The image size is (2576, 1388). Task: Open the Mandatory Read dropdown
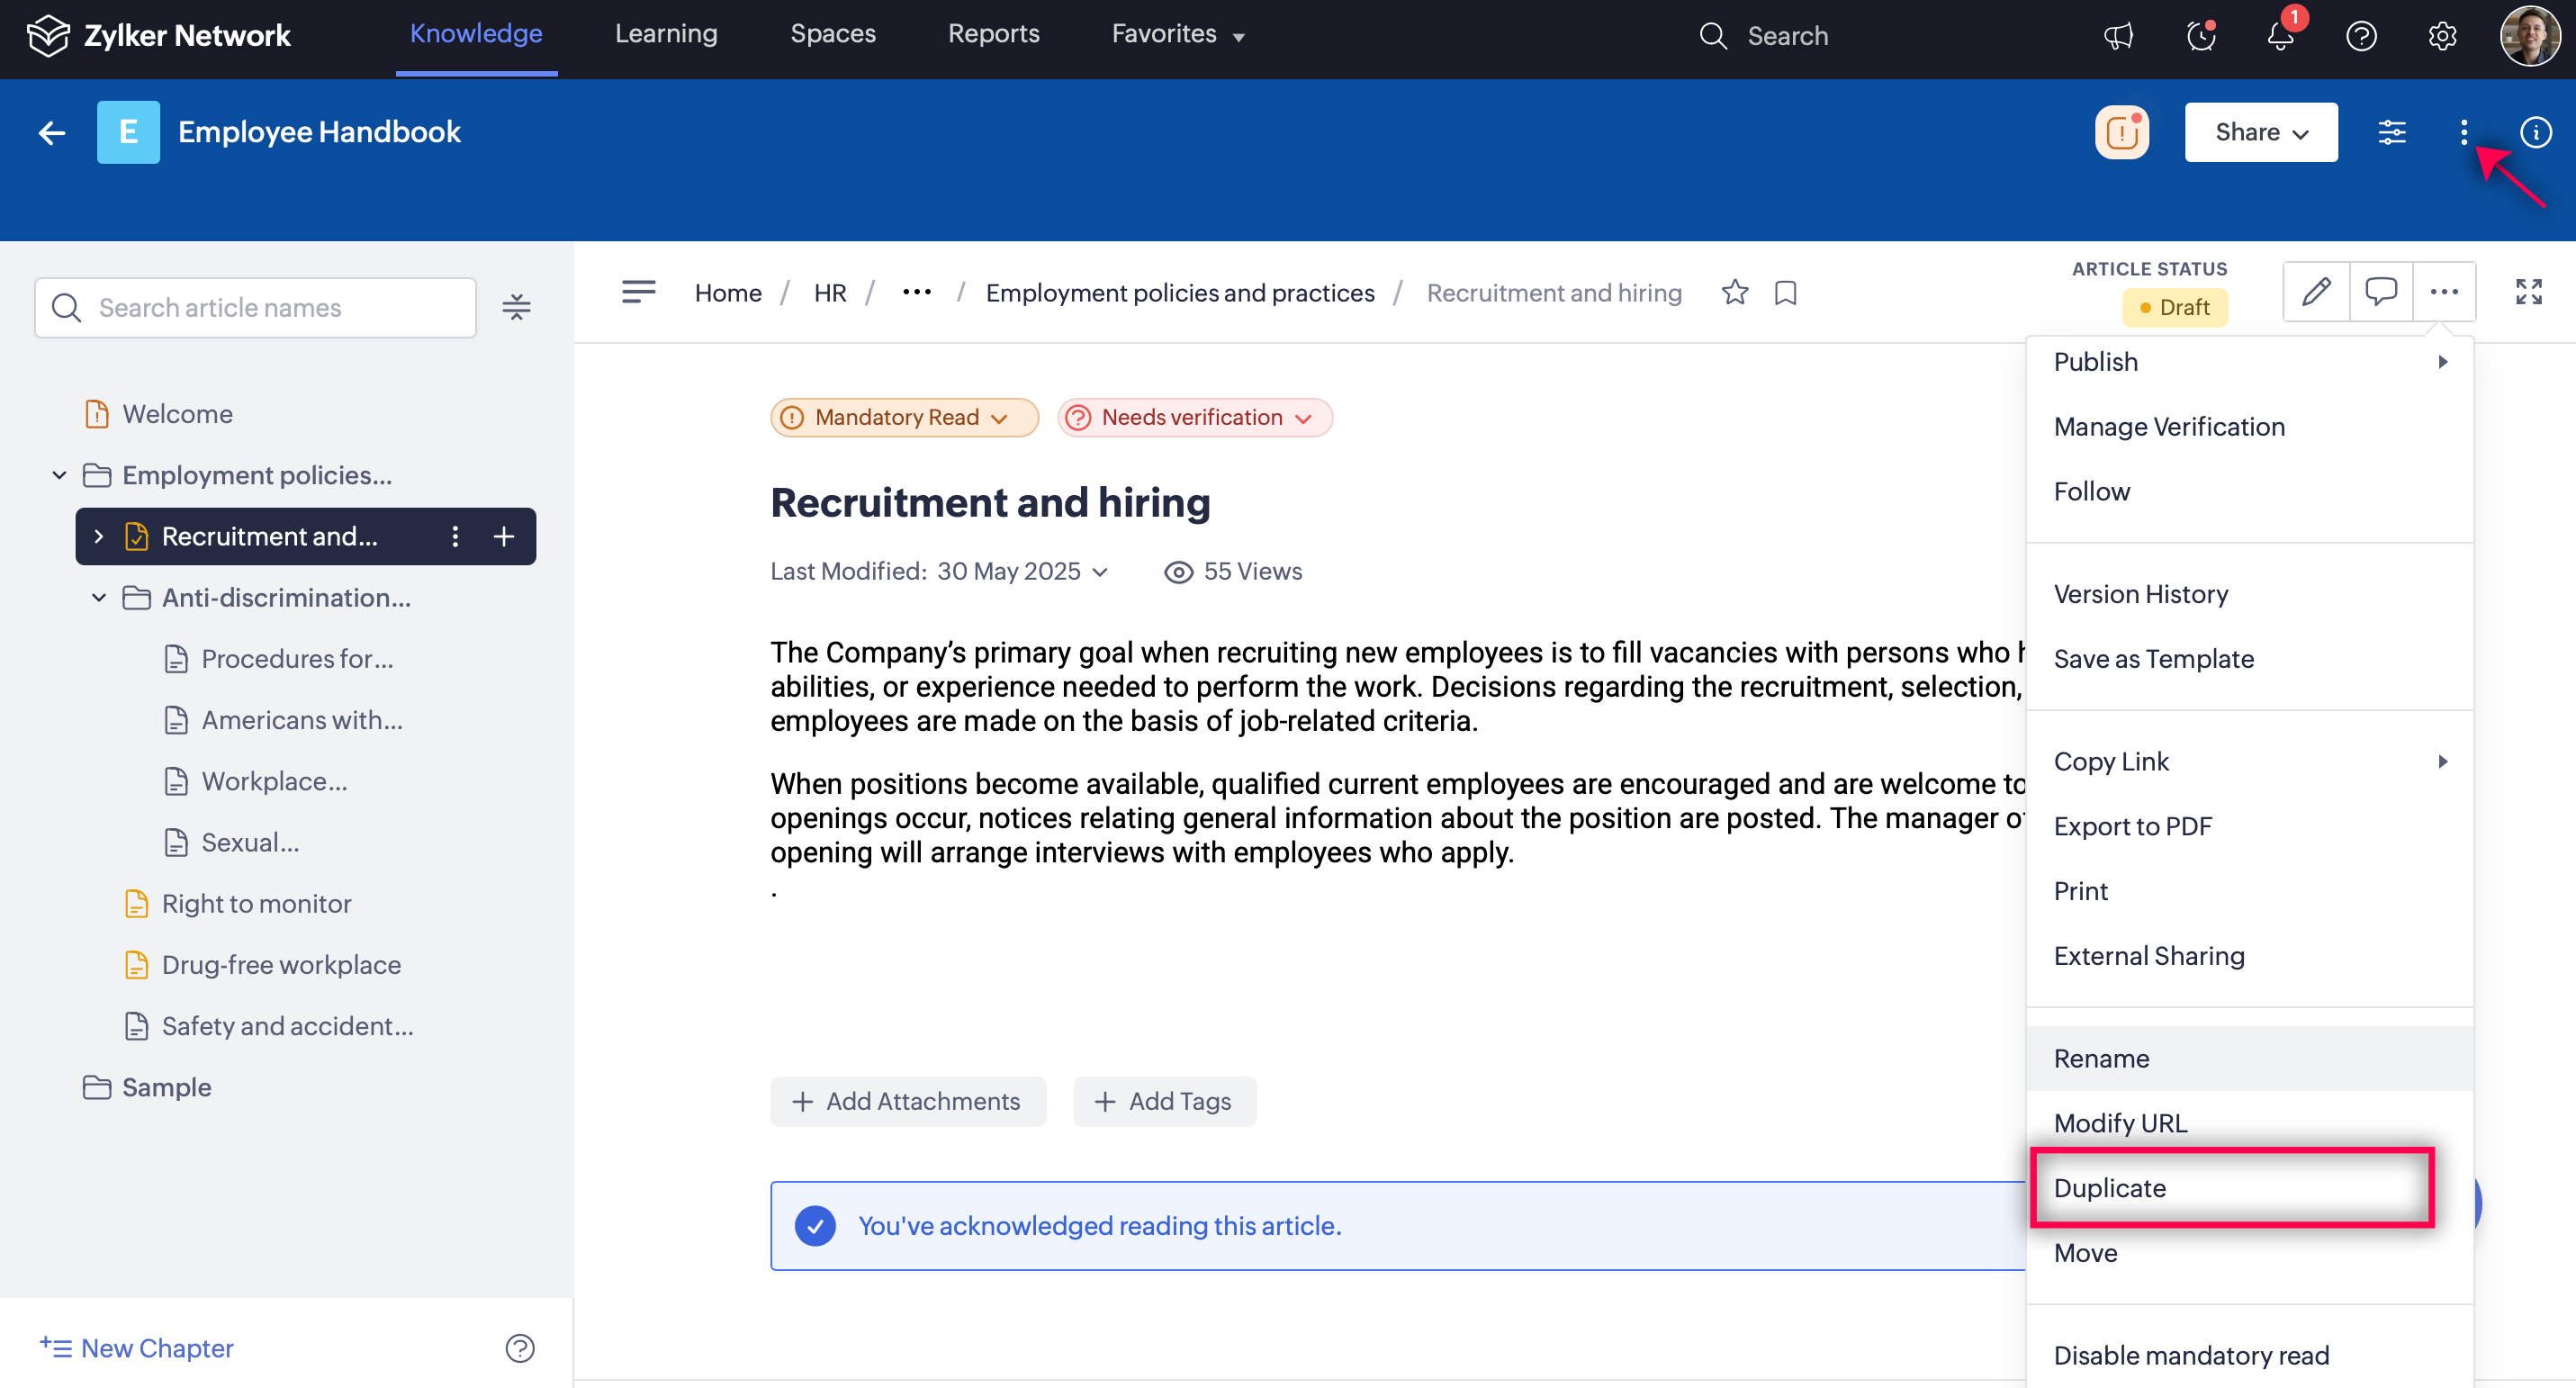click(x=904, y=417)
